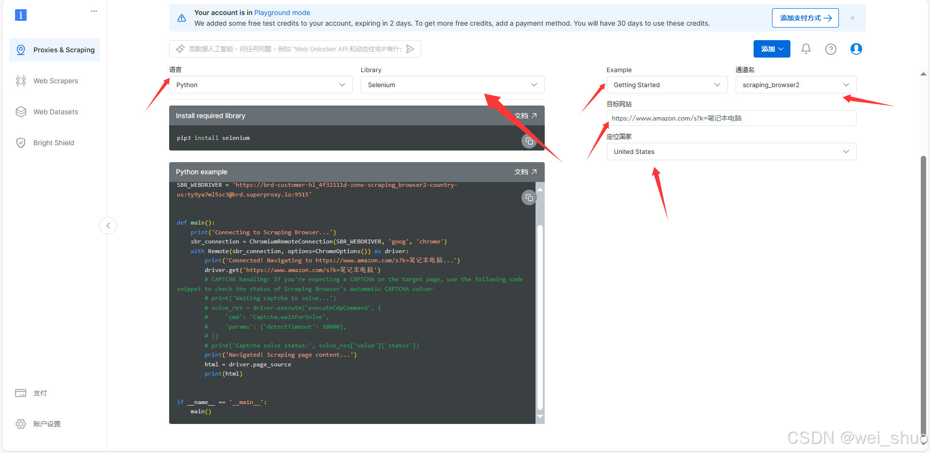Click the warning triangle icon in banner
Viewport: 930px width, 453px height.
click(x=182, y=18)
